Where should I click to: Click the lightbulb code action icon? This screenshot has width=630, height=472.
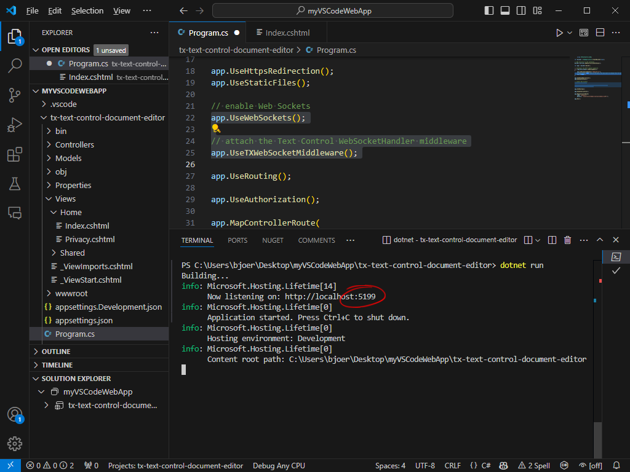click(x=216, y=128)
